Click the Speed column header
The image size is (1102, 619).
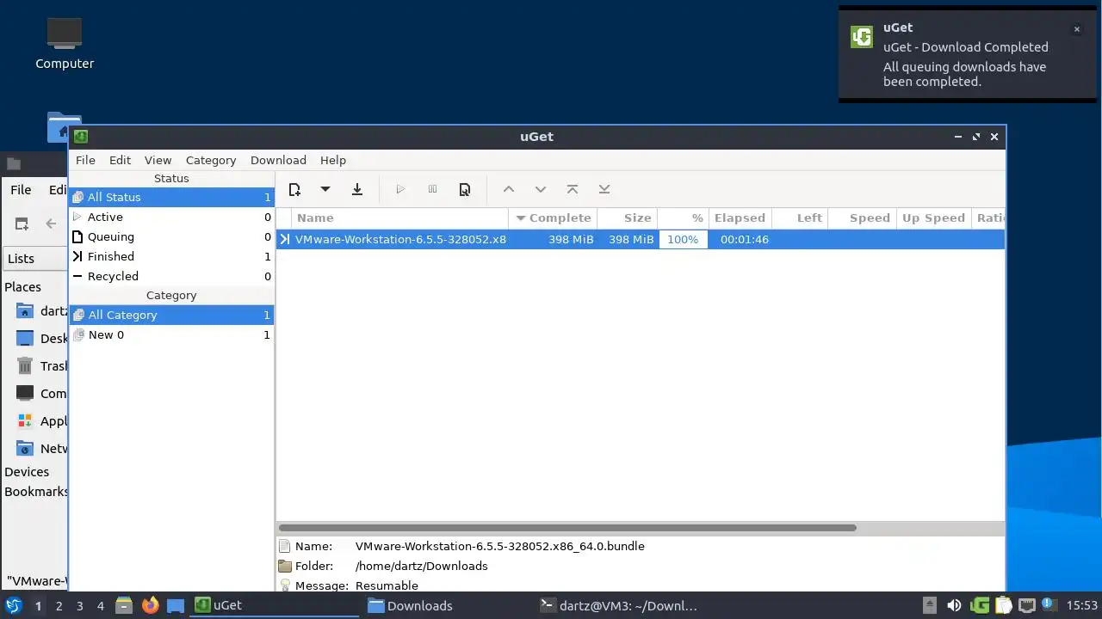(862, 218)
